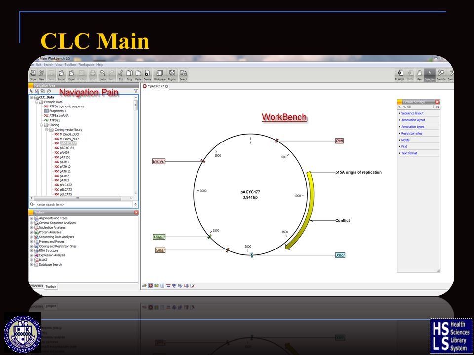Click the Workspace toolbar icon
The image size is (474, 355).
(159, 74)
